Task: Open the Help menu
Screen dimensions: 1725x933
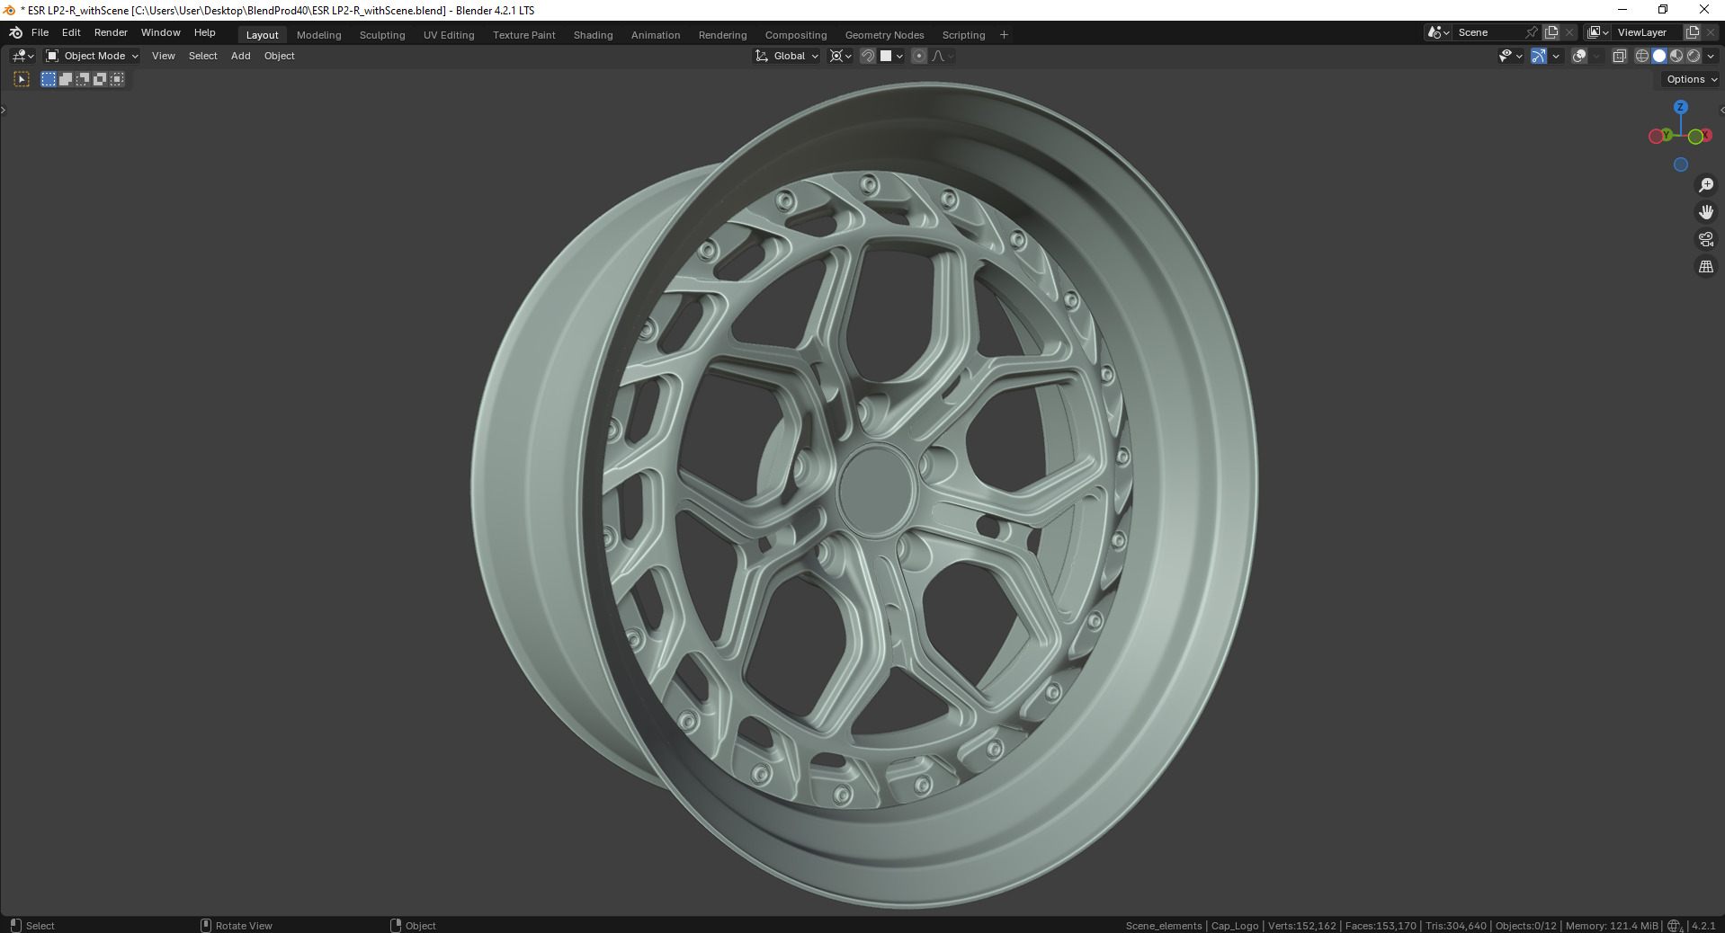Action: pos(205,32)
